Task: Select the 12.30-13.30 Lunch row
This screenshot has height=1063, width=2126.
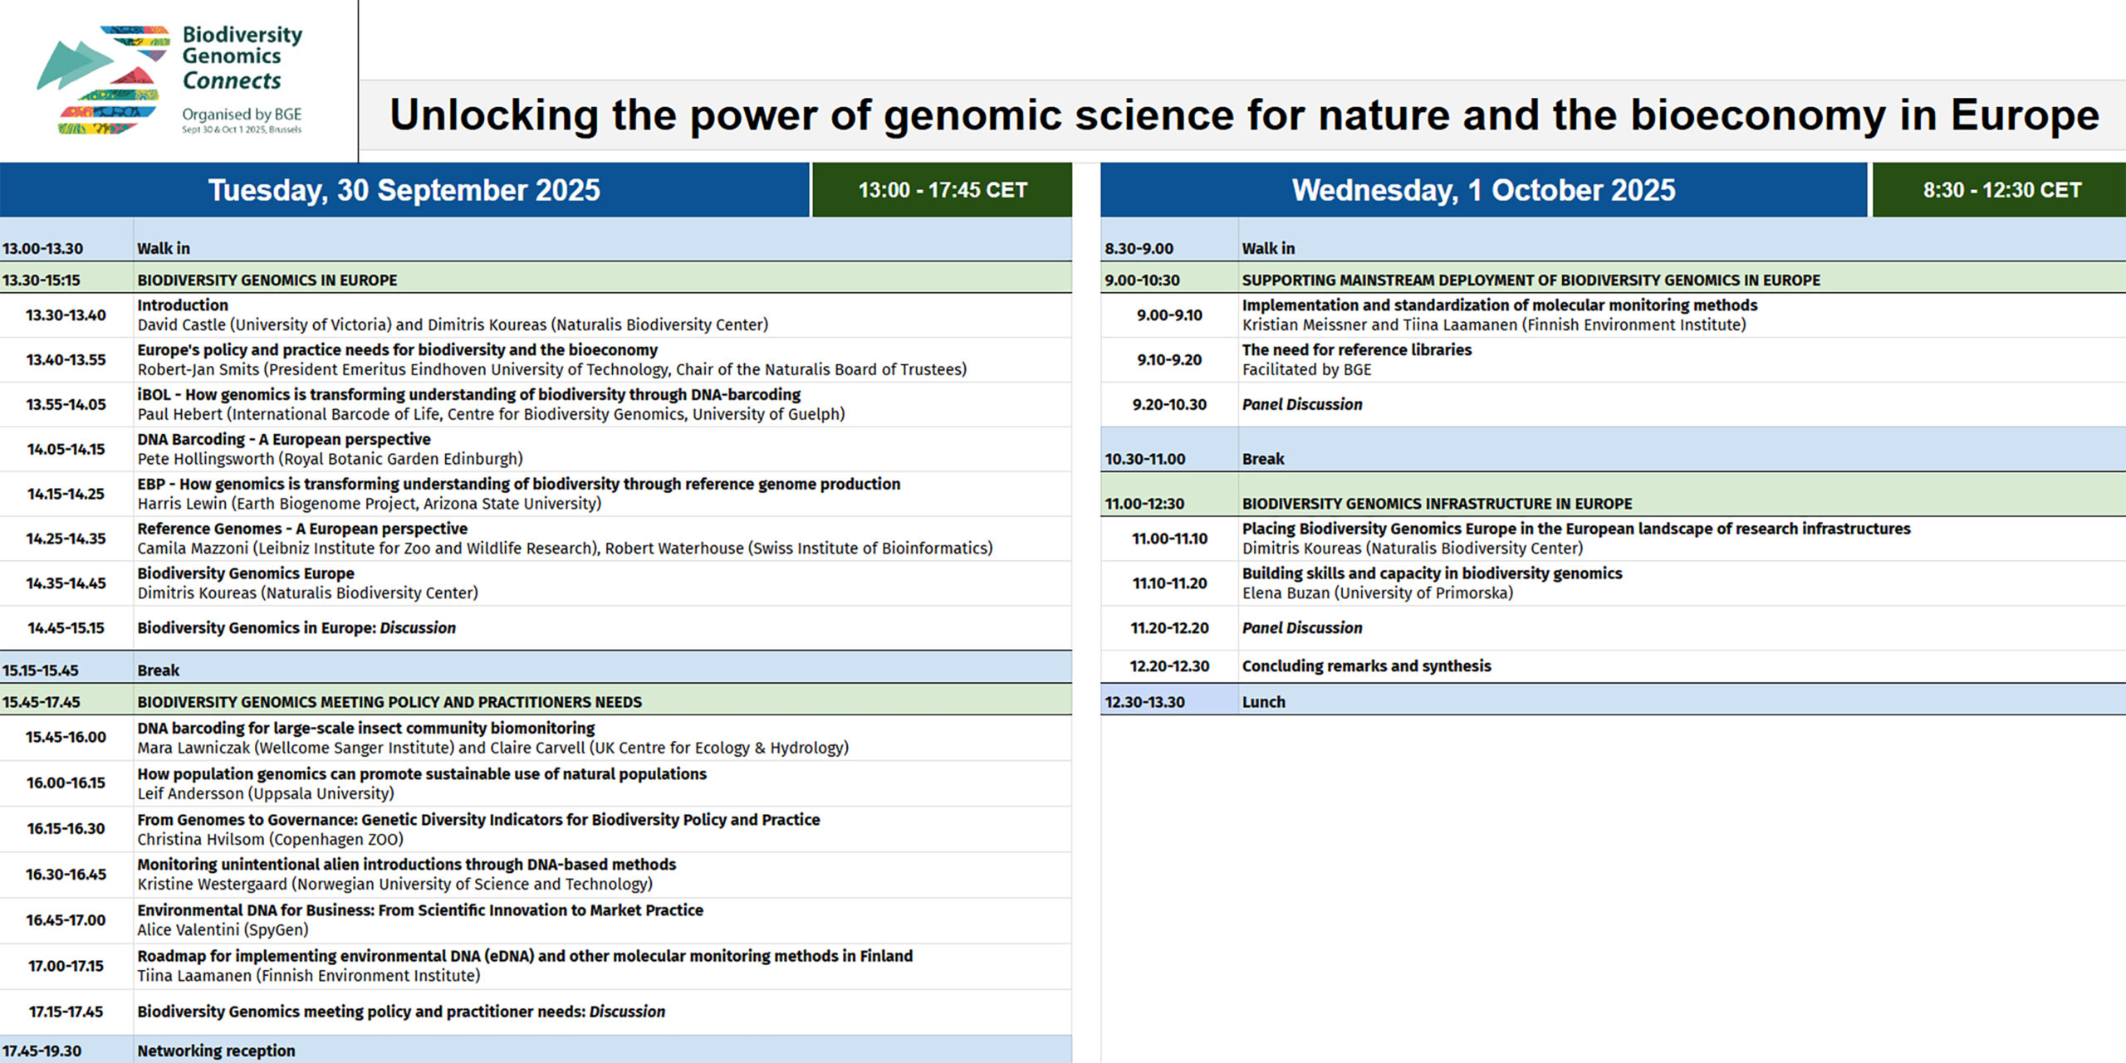Action: (1613, 701)
